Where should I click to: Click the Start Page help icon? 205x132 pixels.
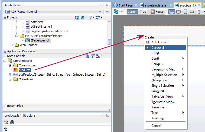[x=115, y=5]
